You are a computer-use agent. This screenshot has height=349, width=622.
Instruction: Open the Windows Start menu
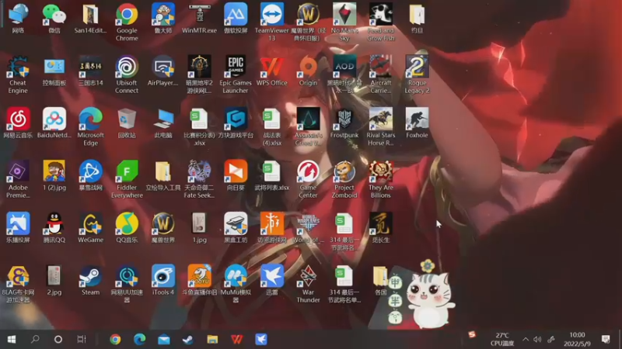(12, 339)
